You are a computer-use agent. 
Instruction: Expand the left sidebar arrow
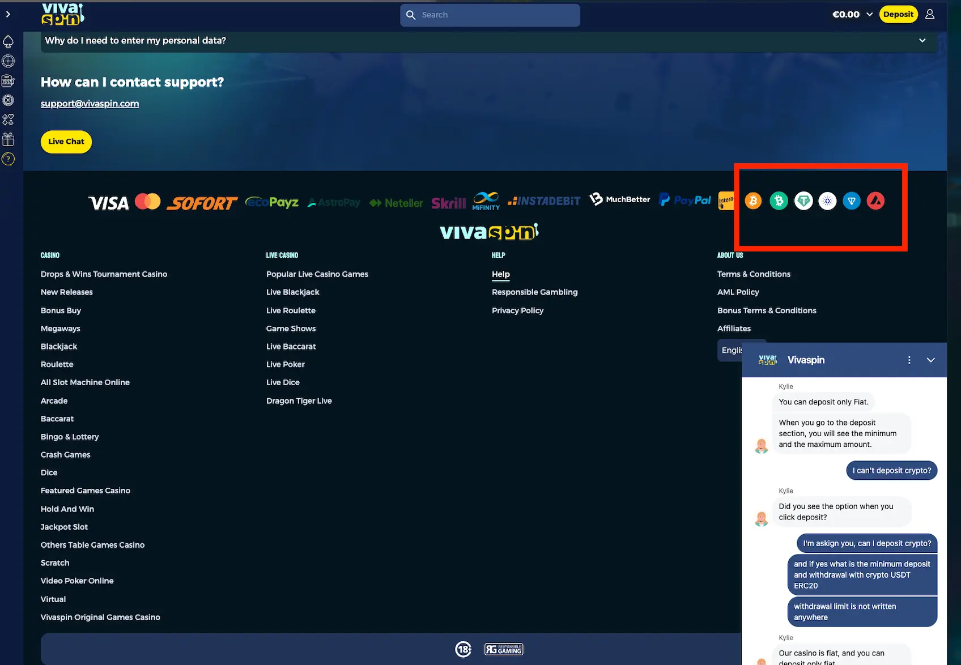[x=8, y=14]
